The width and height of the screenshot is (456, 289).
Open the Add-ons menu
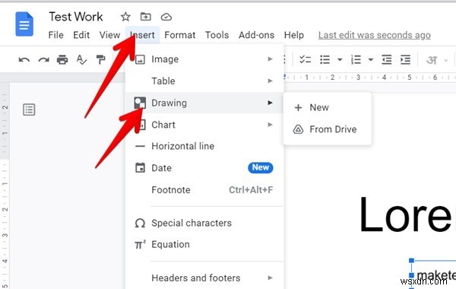pos(256,35)
